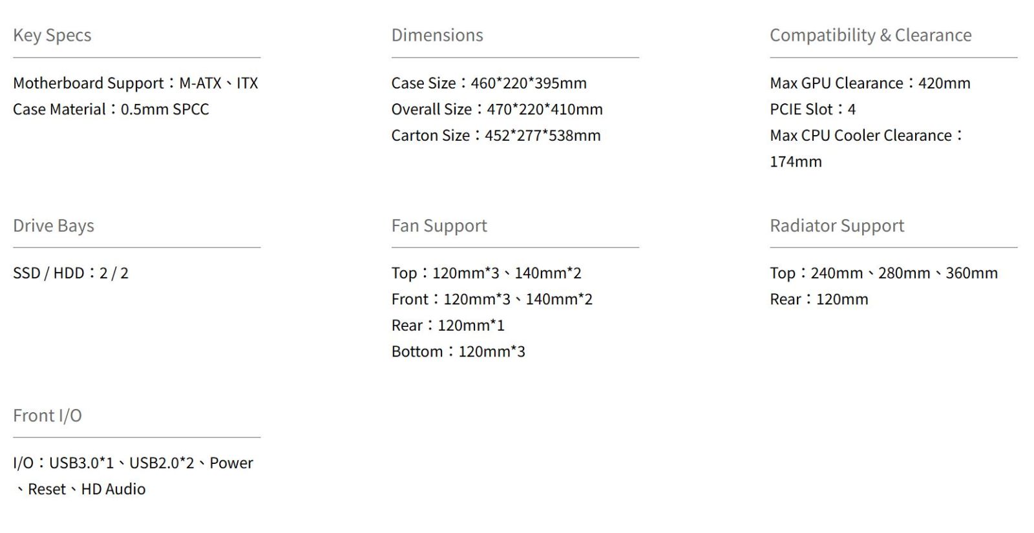This screenshot has height=533, width=1034.
Task: Click the Drive Bays heading
Action: [54, 225]
